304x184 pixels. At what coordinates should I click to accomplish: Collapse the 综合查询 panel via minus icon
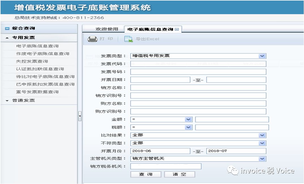pyautogui.click(x=7, y=29)
